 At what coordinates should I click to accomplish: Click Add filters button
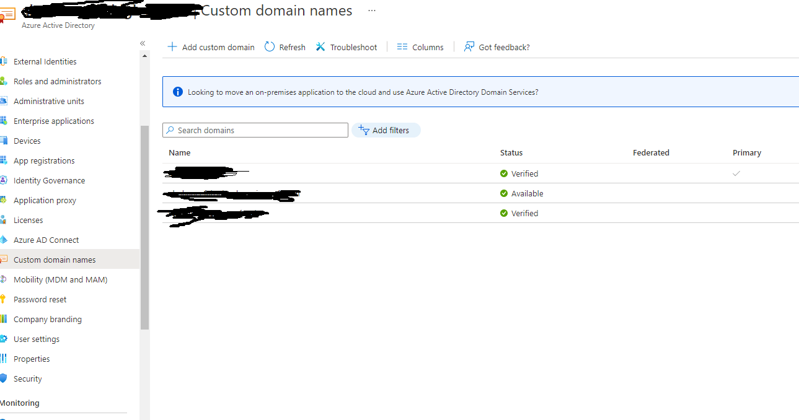(386, 130)
